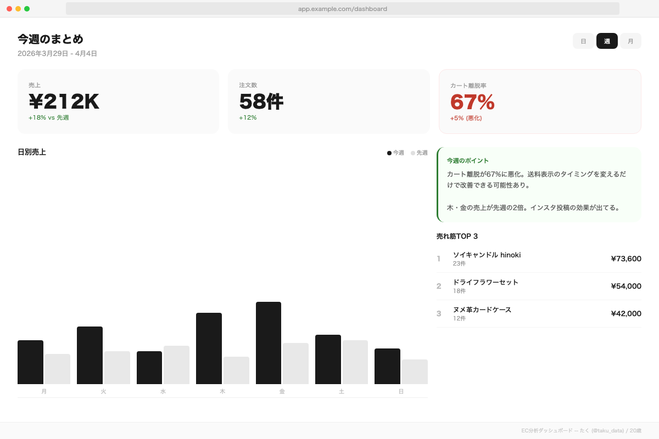
Task: Select ヌメ革カードケース ranked third
Action: pos(538,313)
